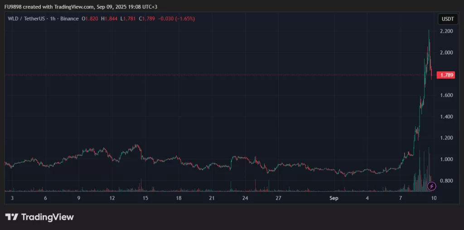Click the Binance exchange label

coord(68,19)
